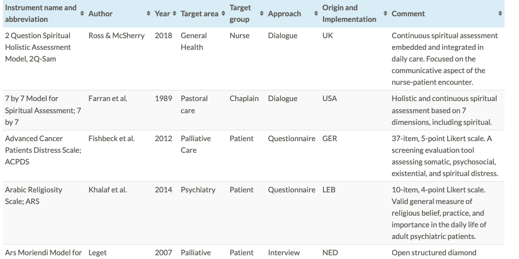Click sort arrows icon beside Instrument name header

(82, 14)
